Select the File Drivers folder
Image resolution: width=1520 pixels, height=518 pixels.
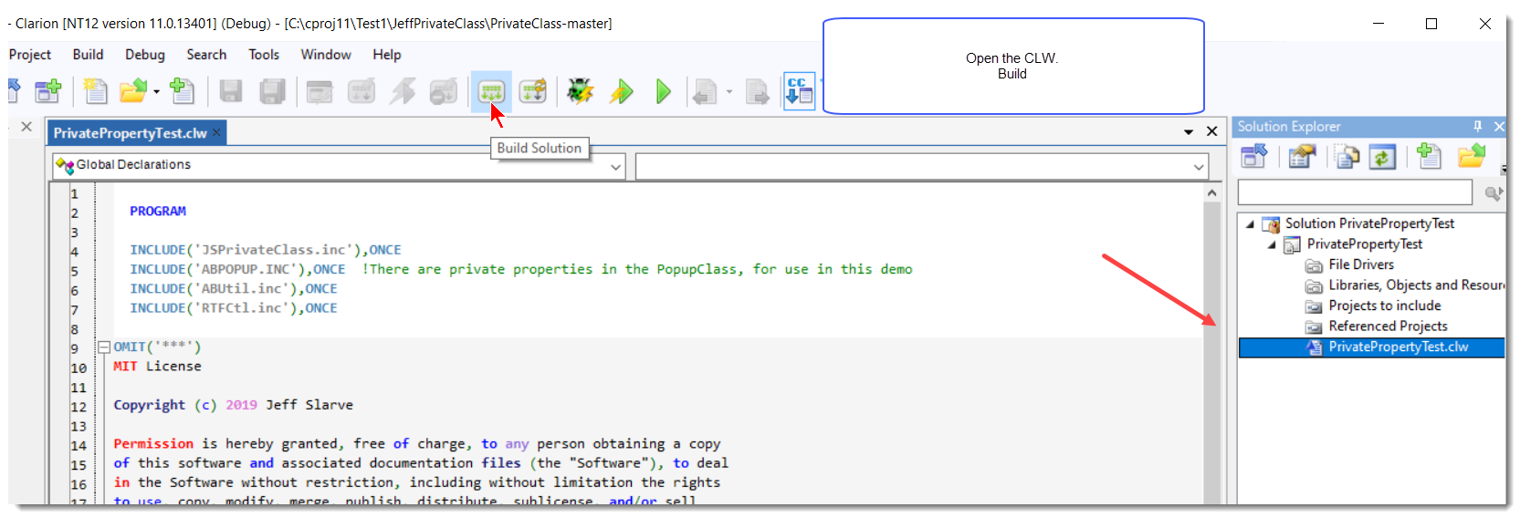tap(1360, 264)
